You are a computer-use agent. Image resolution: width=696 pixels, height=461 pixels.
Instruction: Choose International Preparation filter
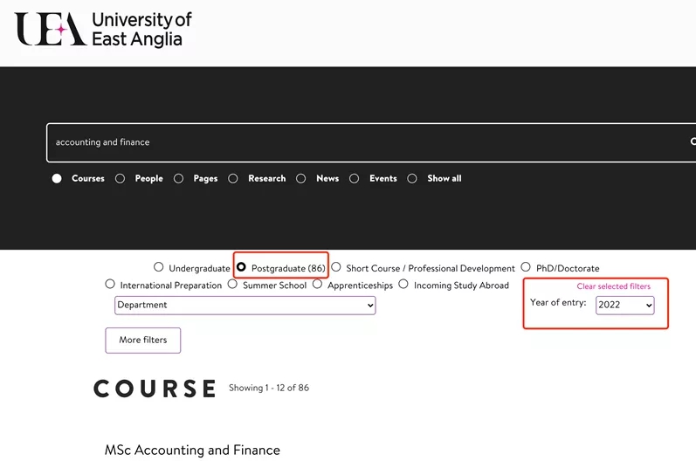point(110,285)
